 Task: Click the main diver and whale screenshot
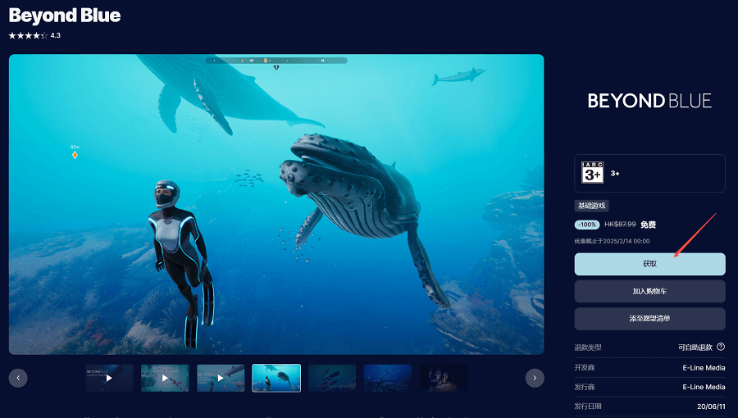pos(276,205)
